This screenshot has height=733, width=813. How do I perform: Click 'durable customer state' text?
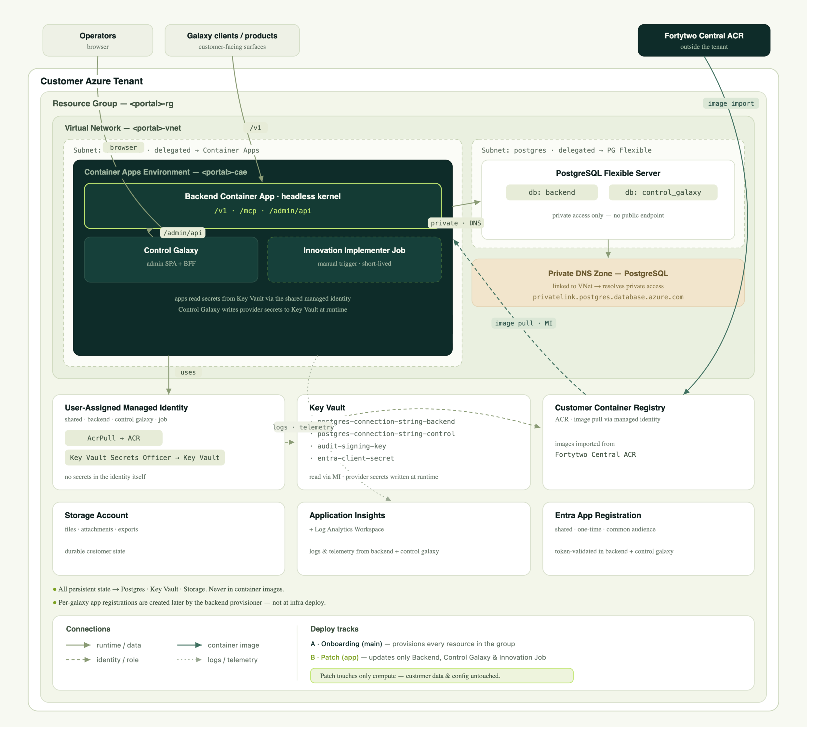click(x=95, y=551)
